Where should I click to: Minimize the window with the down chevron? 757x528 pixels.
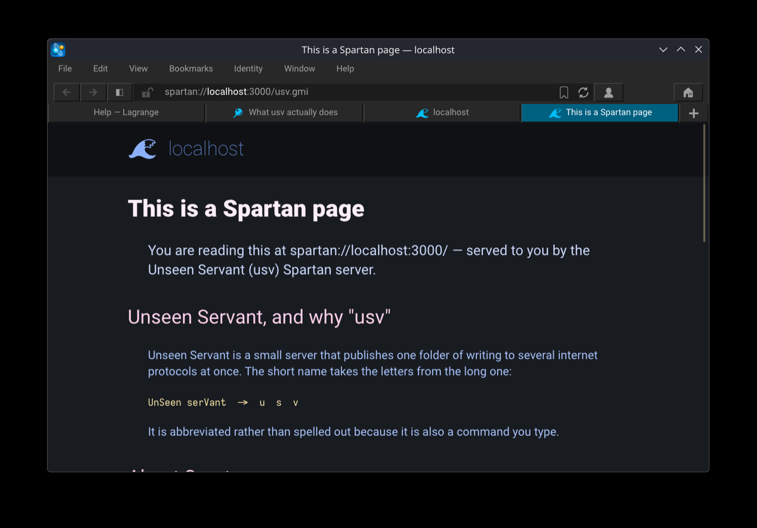663,50
